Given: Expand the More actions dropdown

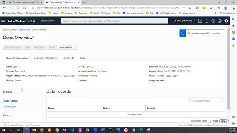Looking at the screenshot, I should [67, 47].
